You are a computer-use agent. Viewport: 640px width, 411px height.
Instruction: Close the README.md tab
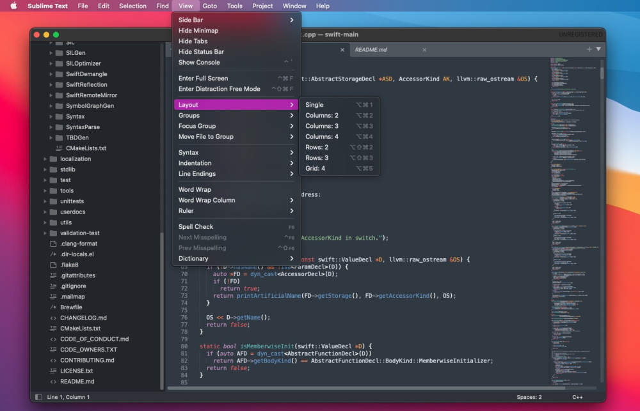pos(424,50)
